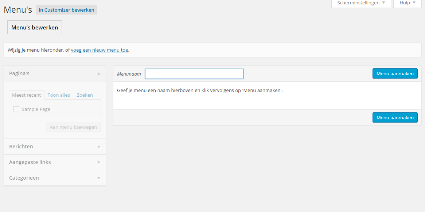Screen dimensions: 425x212
Task: Click the arrow icon beside Categorieën
Action: 98,178
